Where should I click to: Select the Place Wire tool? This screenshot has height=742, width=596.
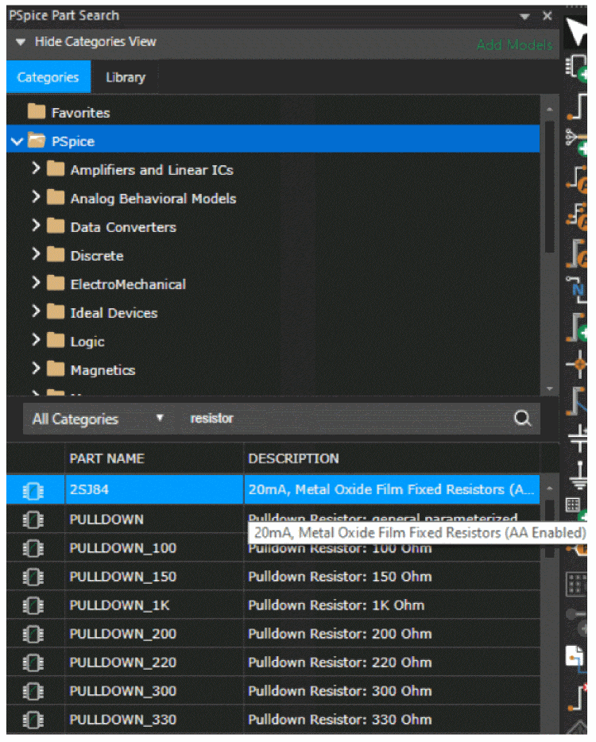[x=577, y=107]
